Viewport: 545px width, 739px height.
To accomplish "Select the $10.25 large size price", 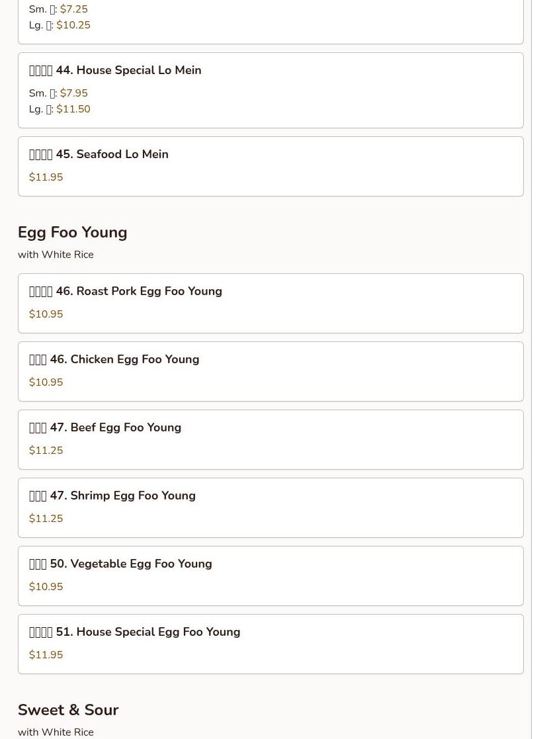I will point(73,25).
